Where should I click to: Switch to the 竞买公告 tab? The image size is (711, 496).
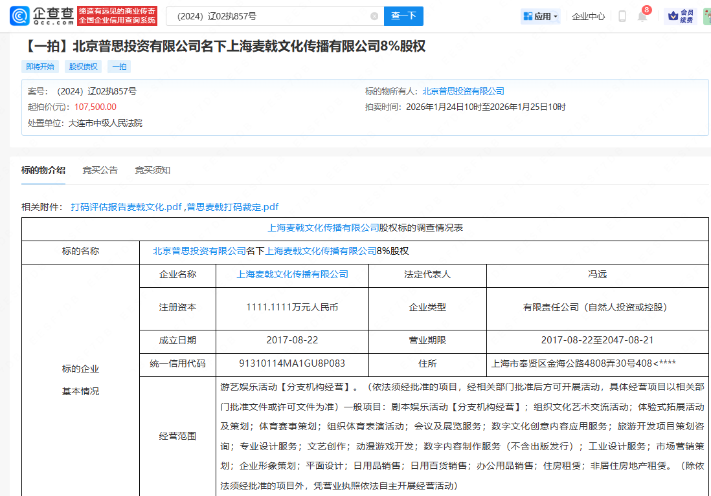100,170
